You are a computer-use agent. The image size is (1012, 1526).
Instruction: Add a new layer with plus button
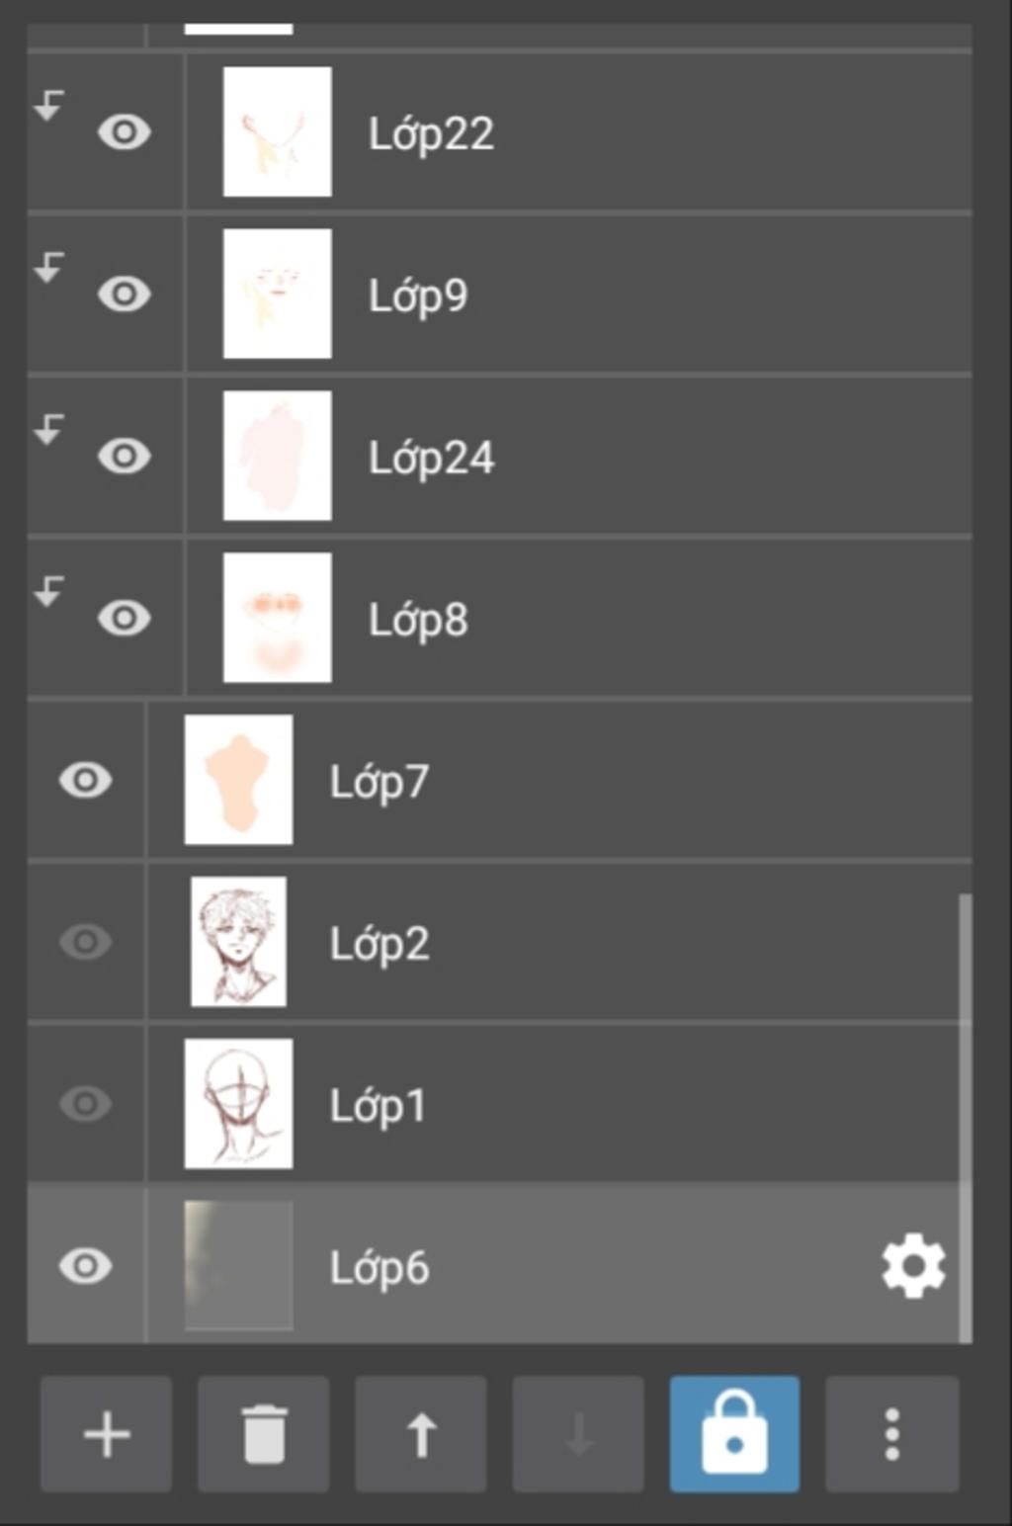(106, 1434)
